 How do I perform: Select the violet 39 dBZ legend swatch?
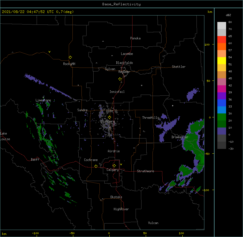[222, 96]
